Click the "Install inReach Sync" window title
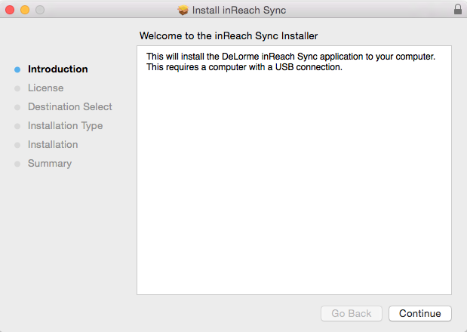467x332 pixels. [x=239, y=10]
